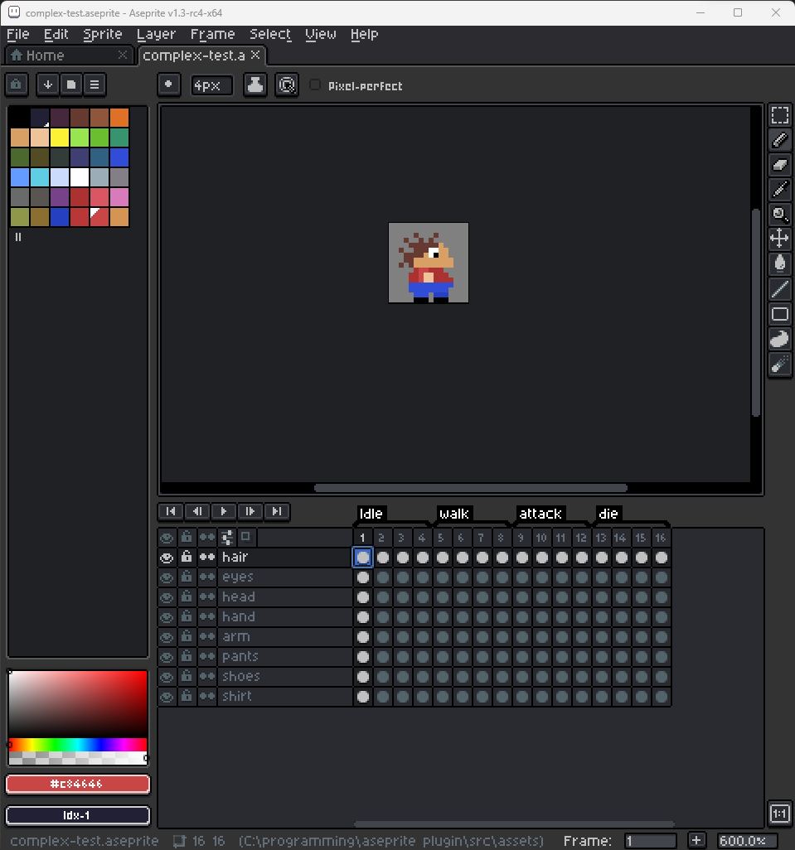Open the brush type selector
Viewport: 795px width, 850px height.
168,85
